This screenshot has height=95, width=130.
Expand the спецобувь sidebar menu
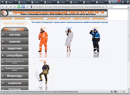click(x=15, y=55)
